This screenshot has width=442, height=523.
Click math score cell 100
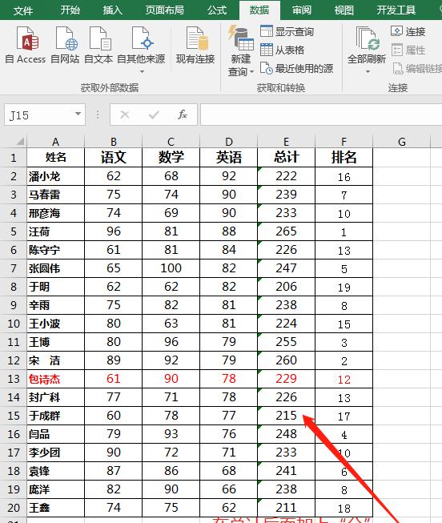(x=171, y=268)
